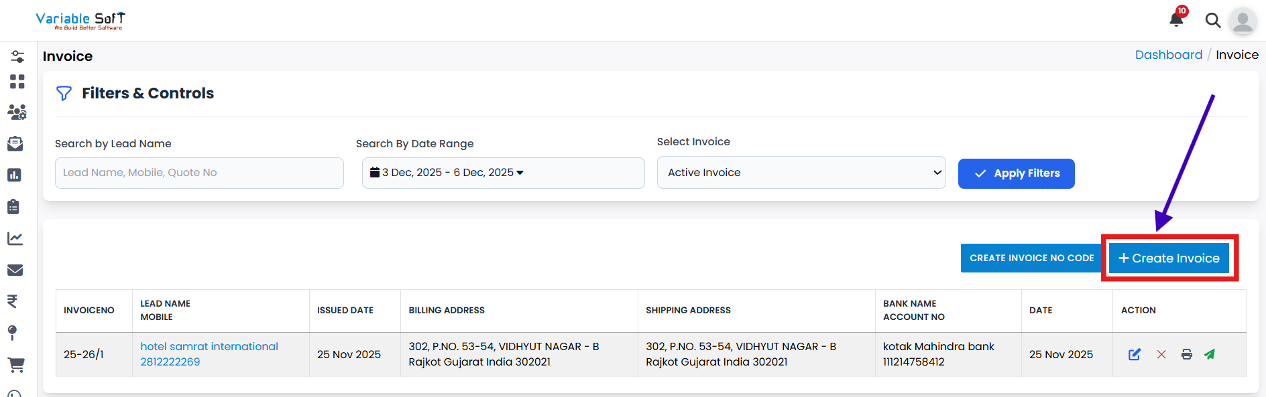1266x397 pixels.
Task: Open the rupee payments sidebar icon
Action: pyautogui.click(x=12, y=301)
